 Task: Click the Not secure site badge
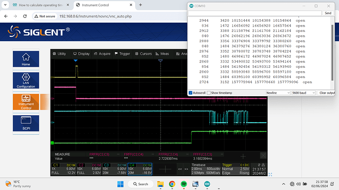(x=45, y=16)
